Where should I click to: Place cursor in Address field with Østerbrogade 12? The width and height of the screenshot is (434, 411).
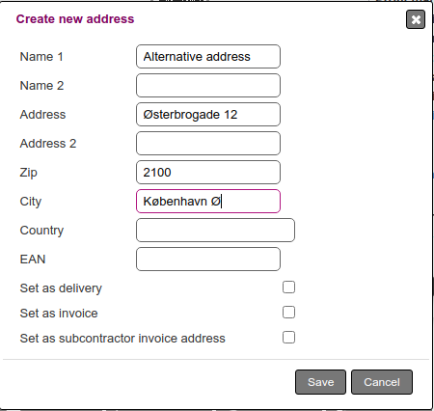[208, 115]
